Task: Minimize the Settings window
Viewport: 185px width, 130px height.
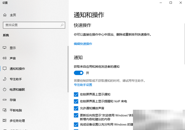Action: point(161,3)
